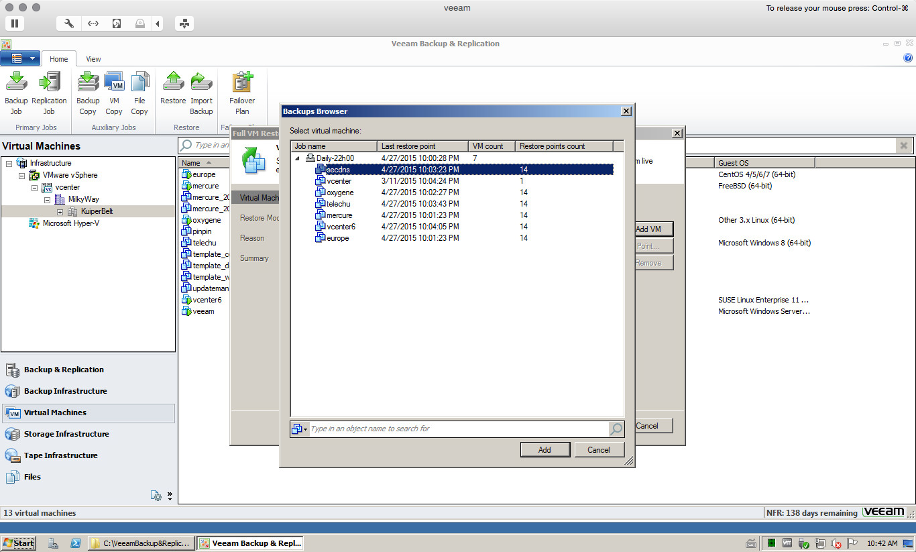Screen dimensions: 916x552
Task: Expand the KuiperBelt tree node
Action: pos(60,212)
